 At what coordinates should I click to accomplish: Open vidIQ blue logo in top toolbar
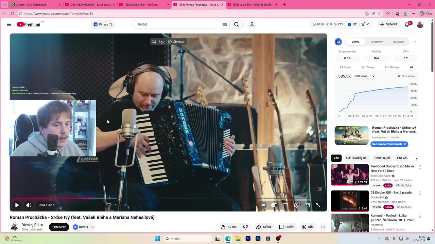point(349,24)
